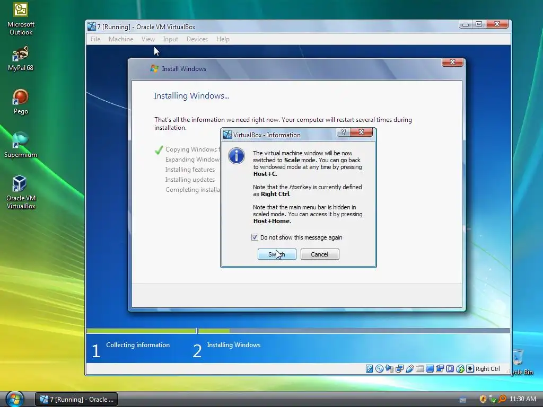Click the mouse integration status icon

[x=460, y=369]
